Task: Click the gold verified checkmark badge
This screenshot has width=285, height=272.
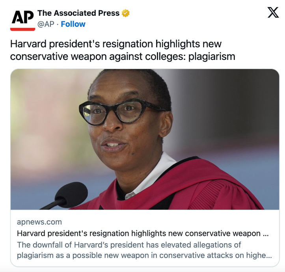Action: click(126, 13)
